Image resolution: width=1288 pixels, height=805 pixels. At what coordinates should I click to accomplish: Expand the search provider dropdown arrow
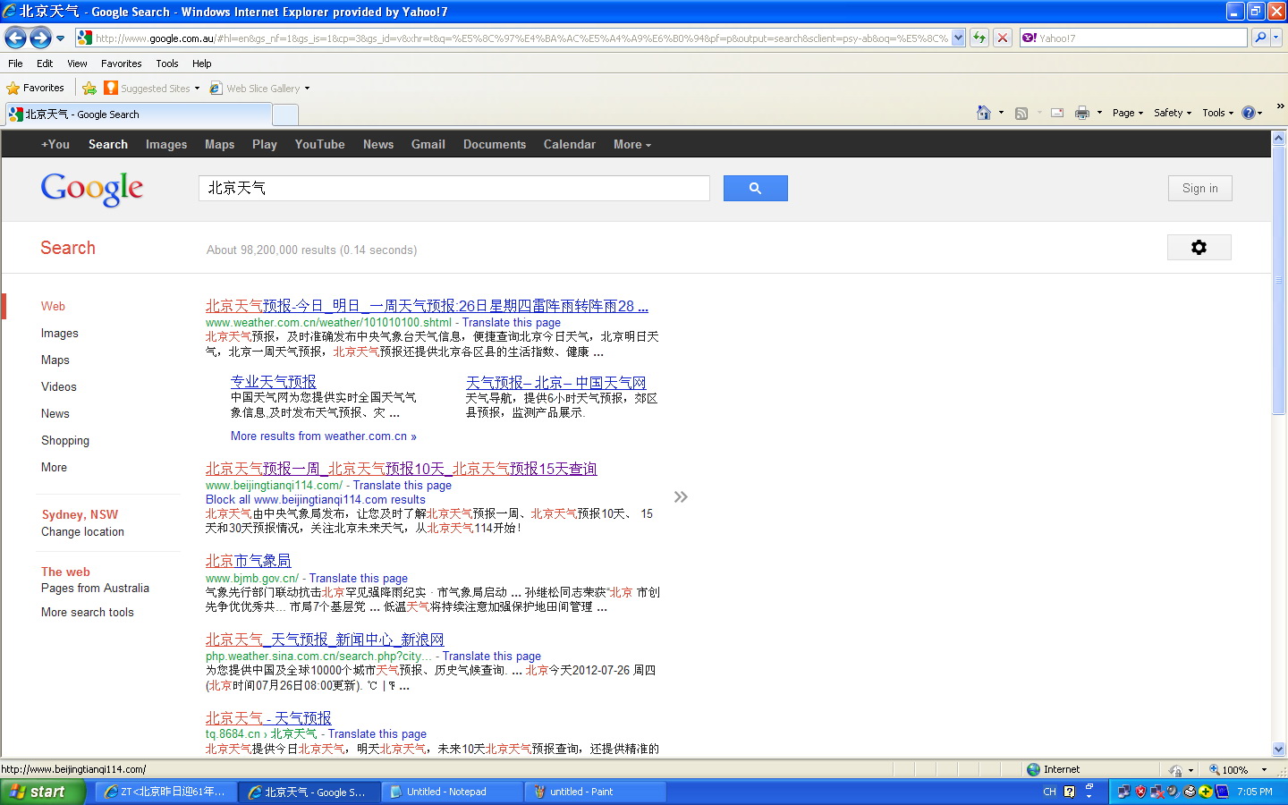tap(1276, 38)
